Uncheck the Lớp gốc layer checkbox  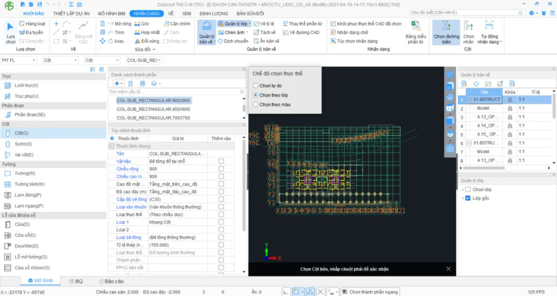[x=467, y=199]
